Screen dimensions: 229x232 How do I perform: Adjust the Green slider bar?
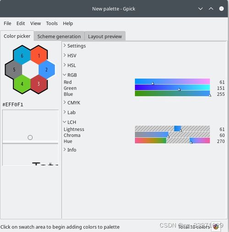click(x=172, y=87)
